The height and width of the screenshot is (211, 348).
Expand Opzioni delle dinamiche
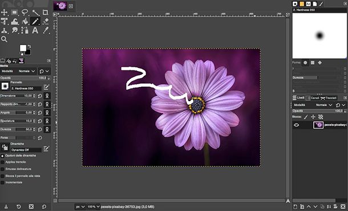click(2, 156)
